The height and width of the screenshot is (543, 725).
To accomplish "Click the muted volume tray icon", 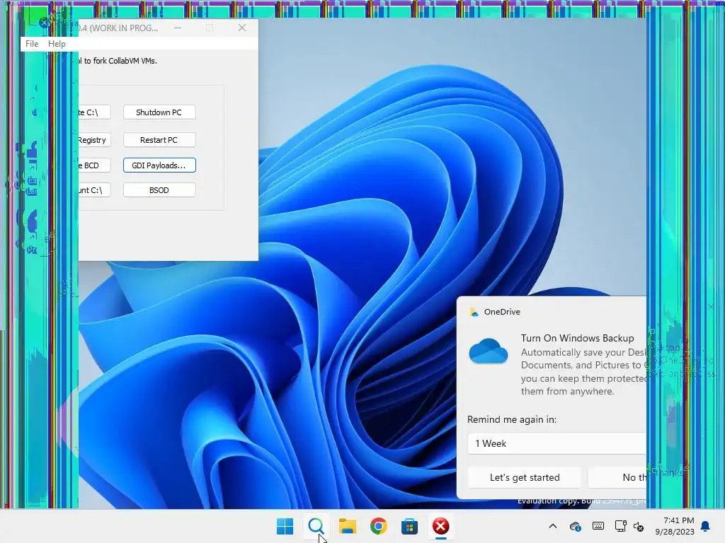I will 639,526.
